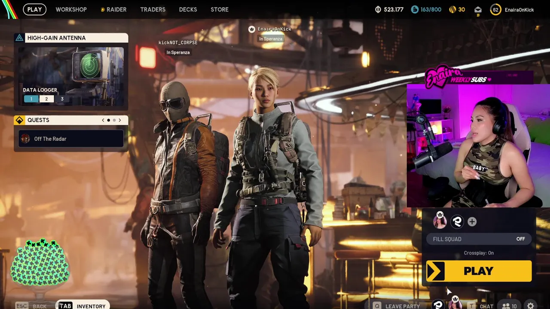Image resolution: width=550 pixels, height=309 pixels.
Task: Click the BACK label in bottom bar
Action: 40,306
